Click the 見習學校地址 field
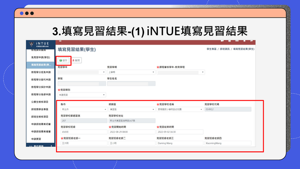Image resolution: width=300 pixels, height=169 pixels. coord(132,121)
